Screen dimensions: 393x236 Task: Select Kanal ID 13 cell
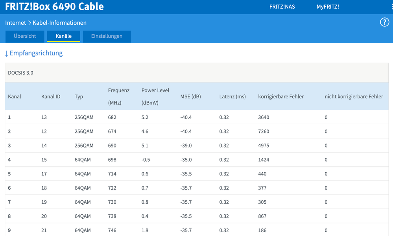[x=44, y=117]
